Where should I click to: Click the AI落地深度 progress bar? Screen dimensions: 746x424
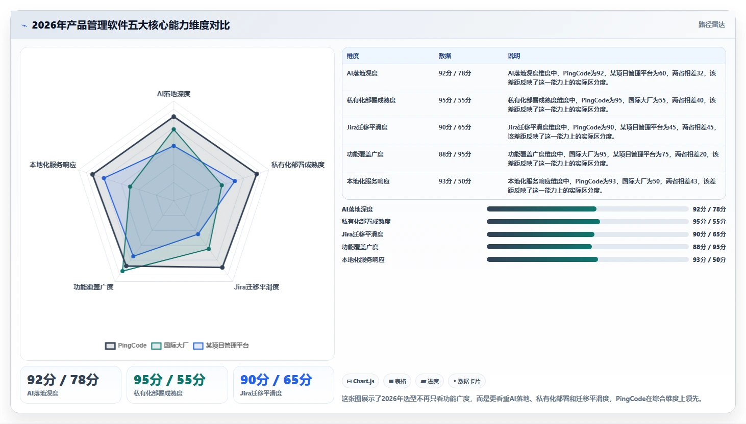tap(587, 209)
